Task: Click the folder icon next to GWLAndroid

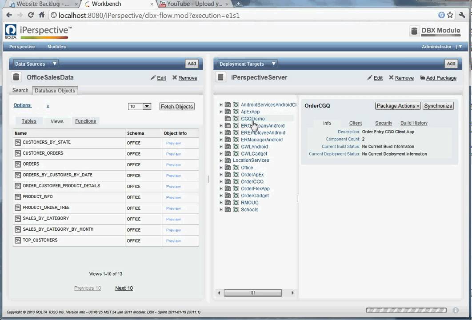Action: click(x=228, y=147)
